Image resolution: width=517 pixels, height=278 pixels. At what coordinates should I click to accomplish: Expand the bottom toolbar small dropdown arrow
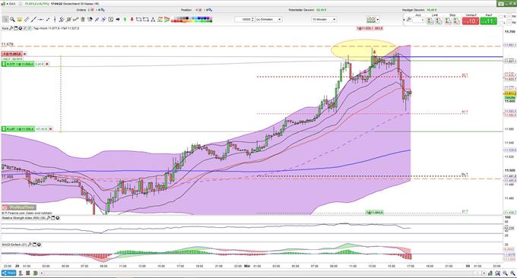point(42,273)
